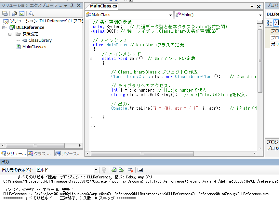Image resolution: width=279 pixels, height=203 pixels.
Task: Collapse the DLLReference project tree node
Action: click(4, 28)
